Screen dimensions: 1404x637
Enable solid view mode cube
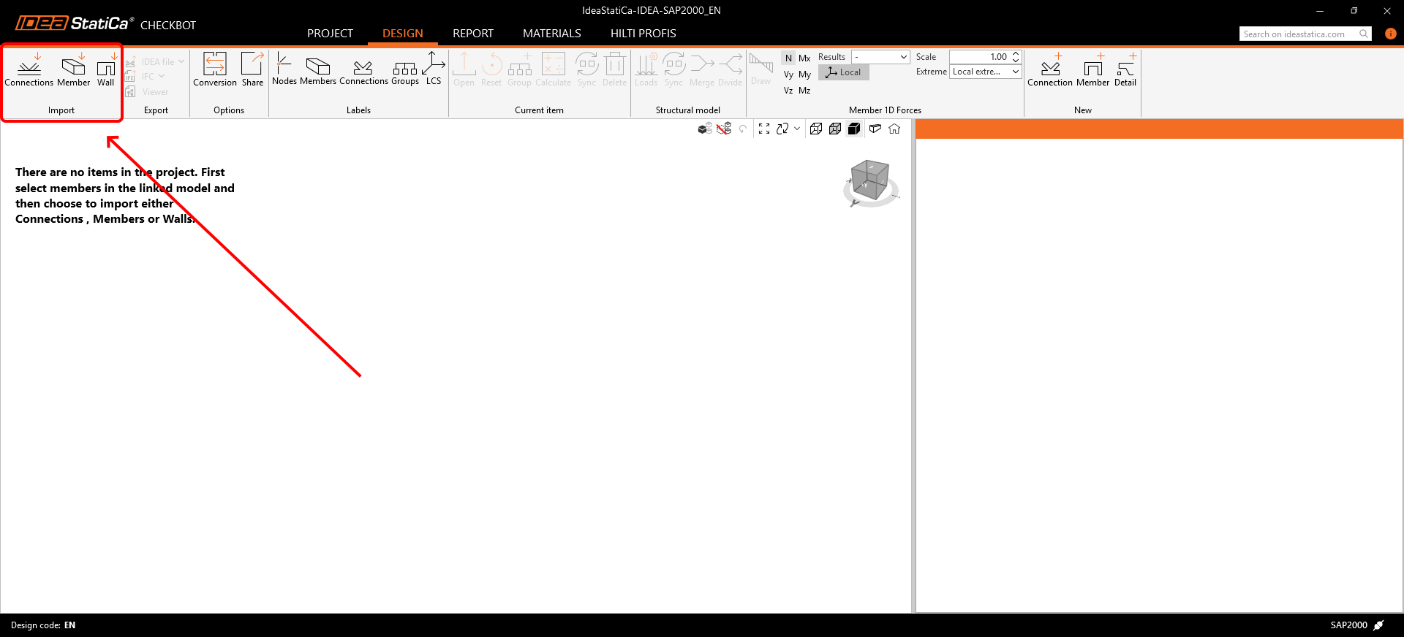pos(853,129)
